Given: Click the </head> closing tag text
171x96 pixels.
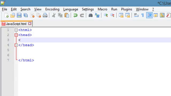Looking at the screenshot, I should click(x=26, y=45).
